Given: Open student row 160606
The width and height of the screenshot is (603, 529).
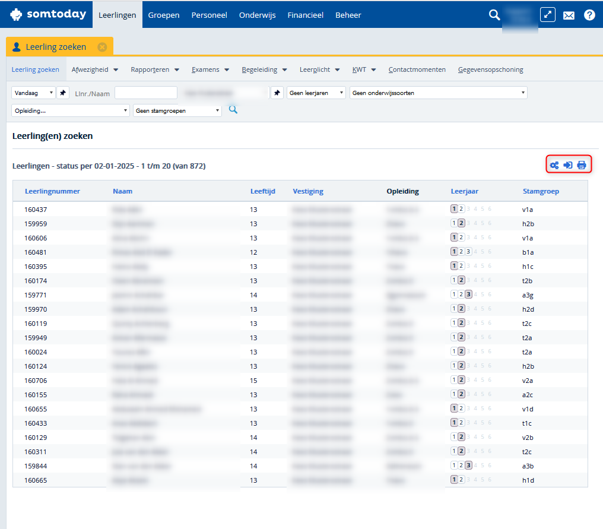Looking at the screenshot, I should point(300,237).
